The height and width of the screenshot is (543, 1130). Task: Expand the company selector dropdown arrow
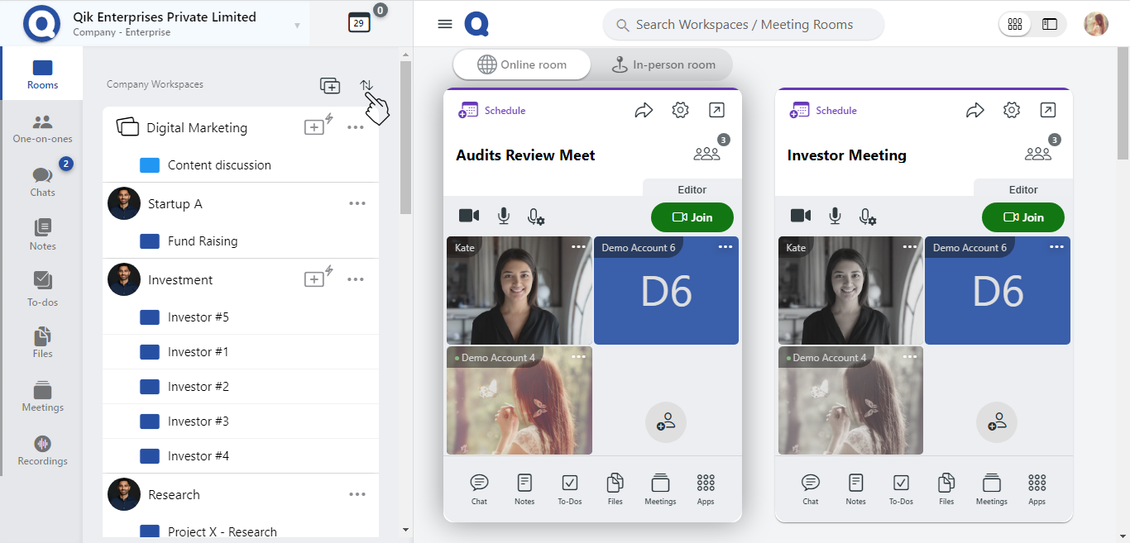(297, 25)
